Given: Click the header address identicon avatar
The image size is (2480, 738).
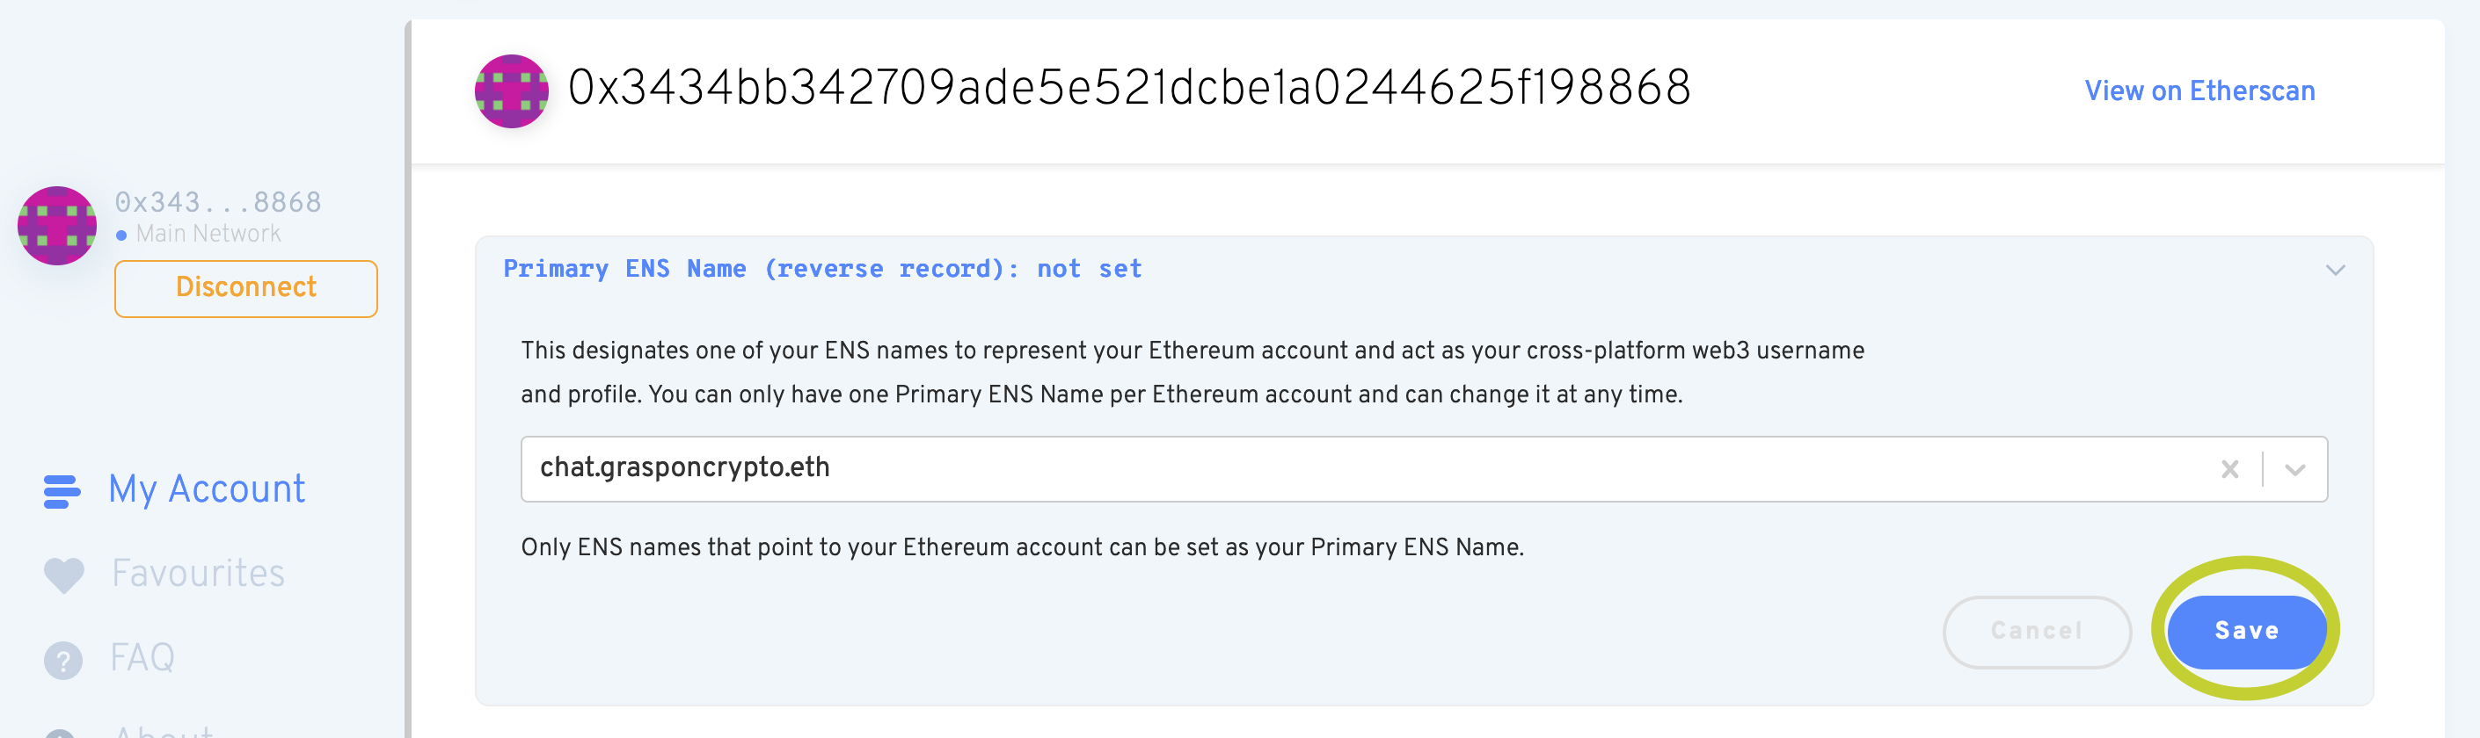Looking at the screenshot, I should coord(511,90).
